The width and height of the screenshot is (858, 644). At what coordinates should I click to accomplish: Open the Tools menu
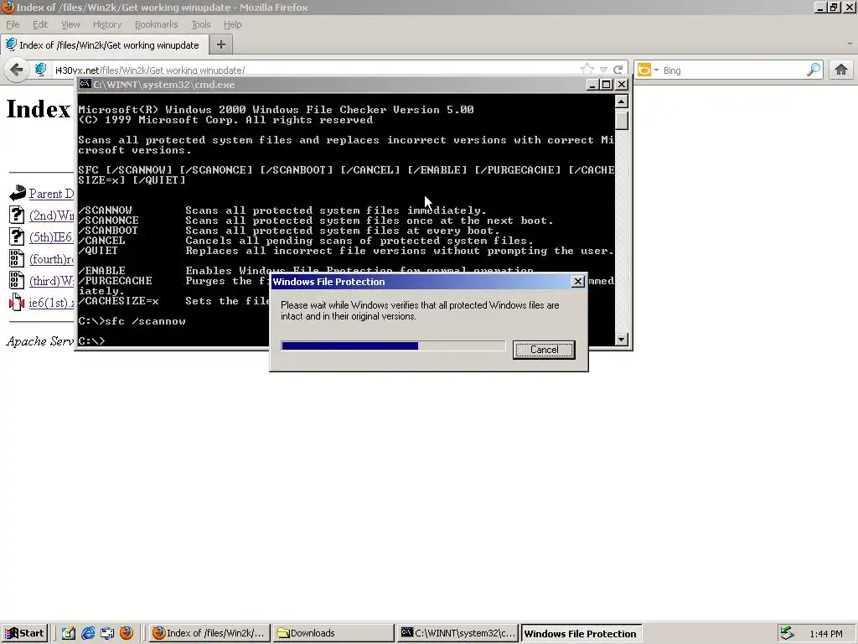pyautogui.click(x=201, y=24)
